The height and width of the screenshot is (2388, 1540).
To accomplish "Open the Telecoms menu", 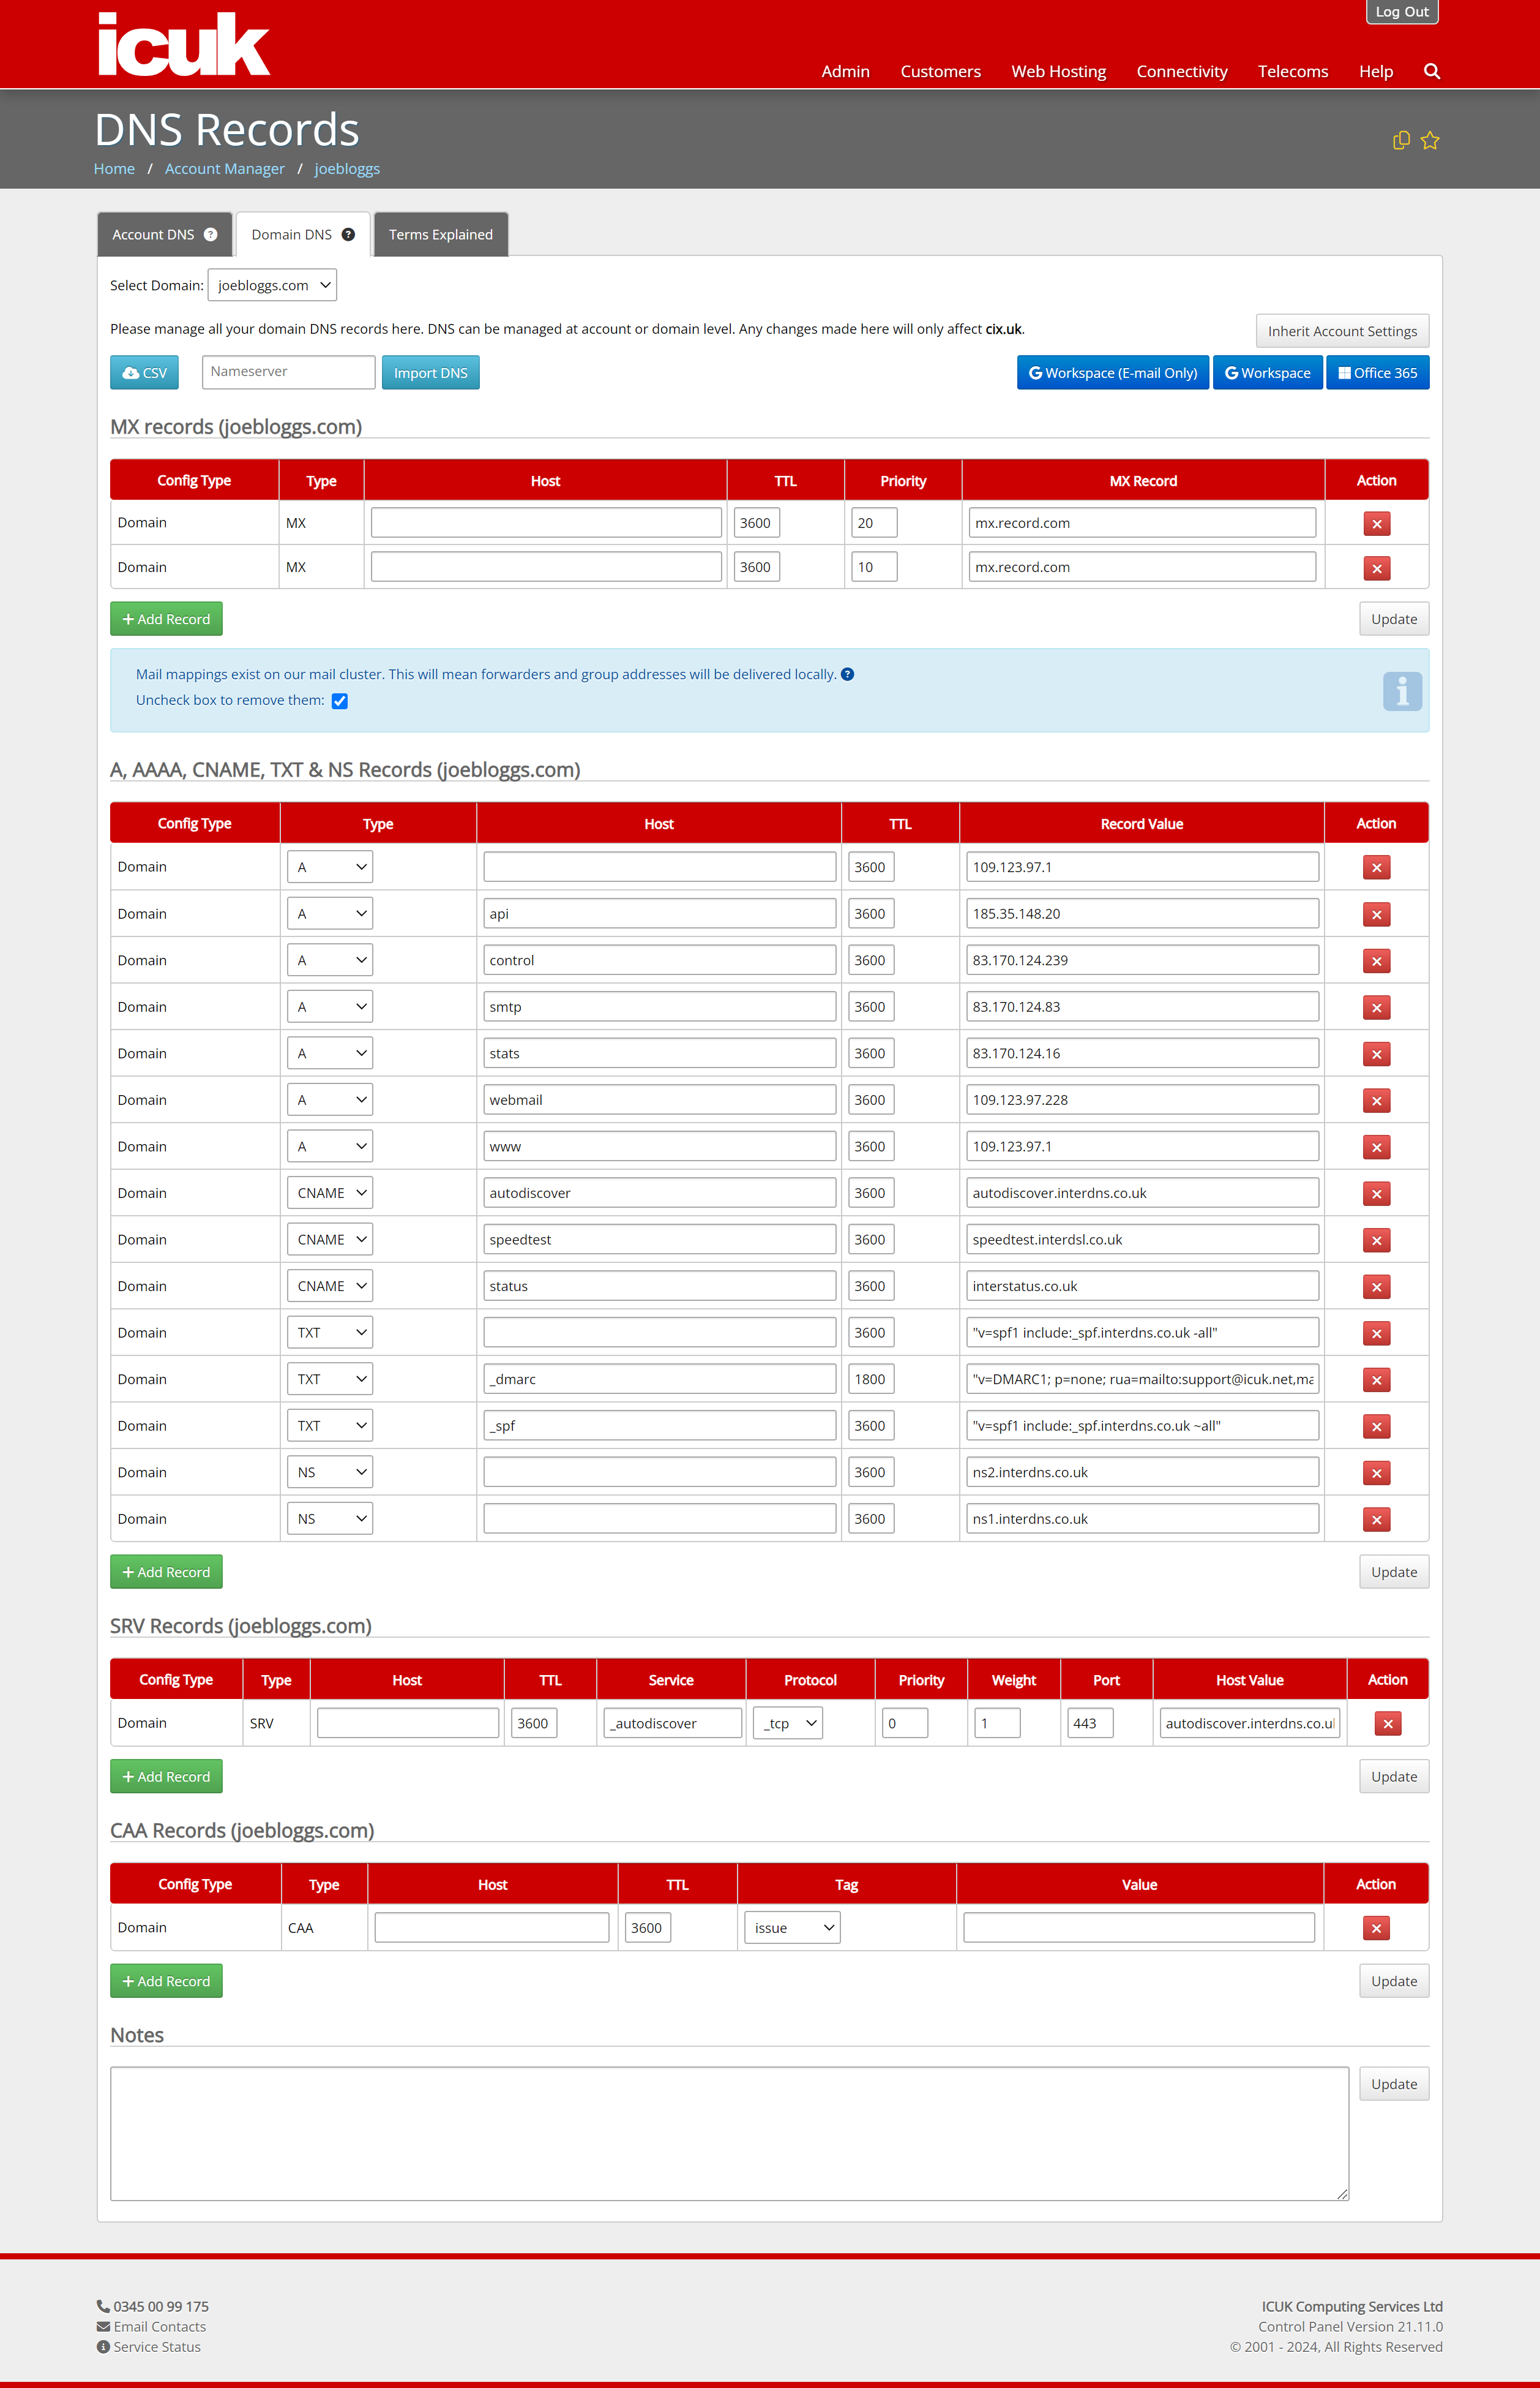I will [x=1293, y=71].
